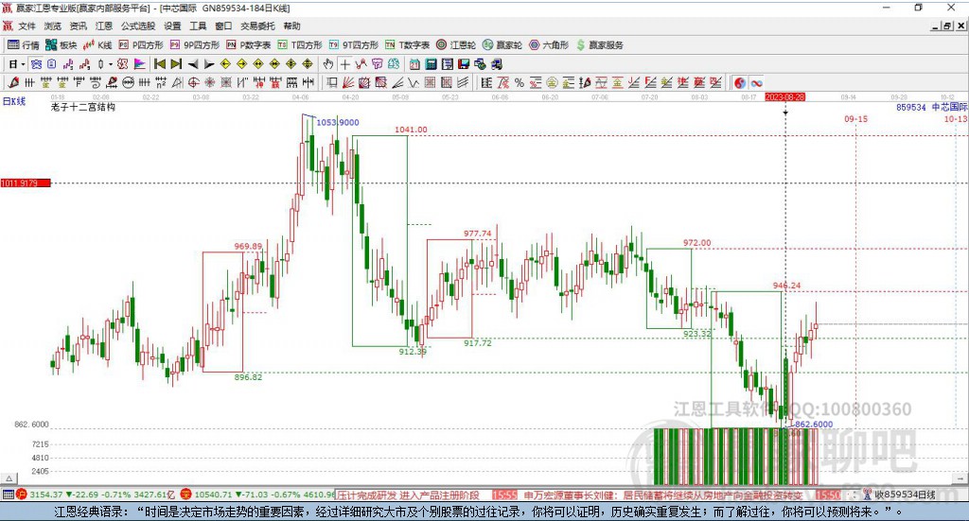The width and height of the screenshot is (969, 521).
Task: Open the 板块 sector view
Action: (62, 45)
